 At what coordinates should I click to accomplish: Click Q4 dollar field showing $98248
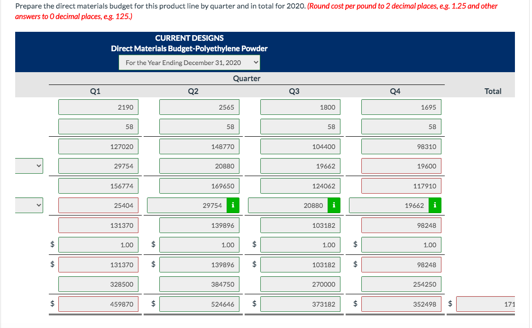402,265
